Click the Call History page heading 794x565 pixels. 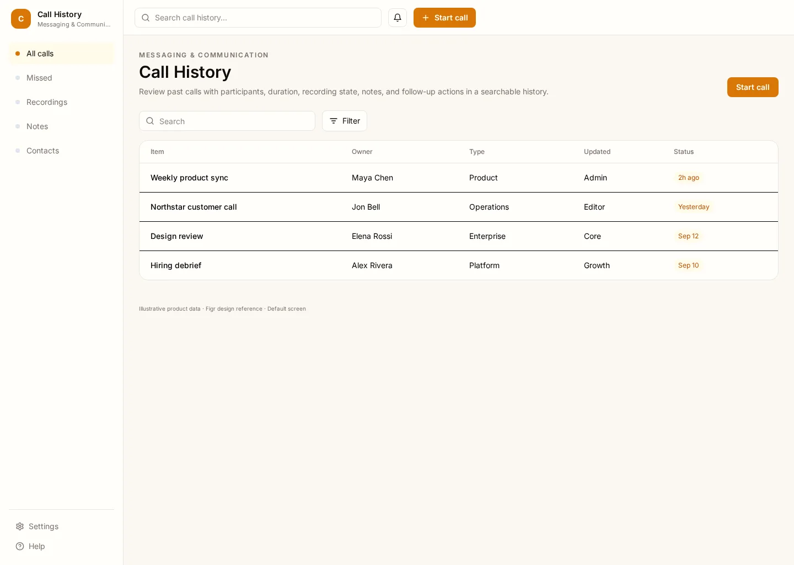(x=185, y=72)
